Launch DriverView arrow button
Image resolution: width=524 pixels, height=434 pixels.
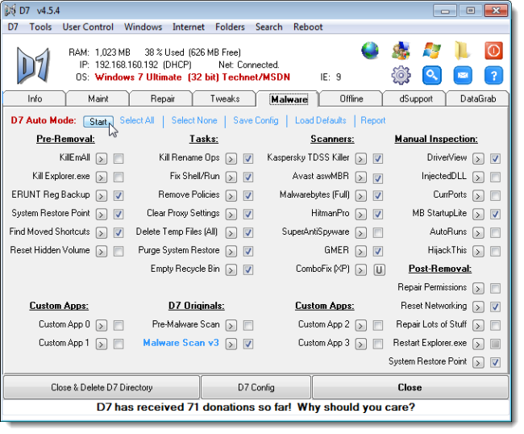(478, 158)
